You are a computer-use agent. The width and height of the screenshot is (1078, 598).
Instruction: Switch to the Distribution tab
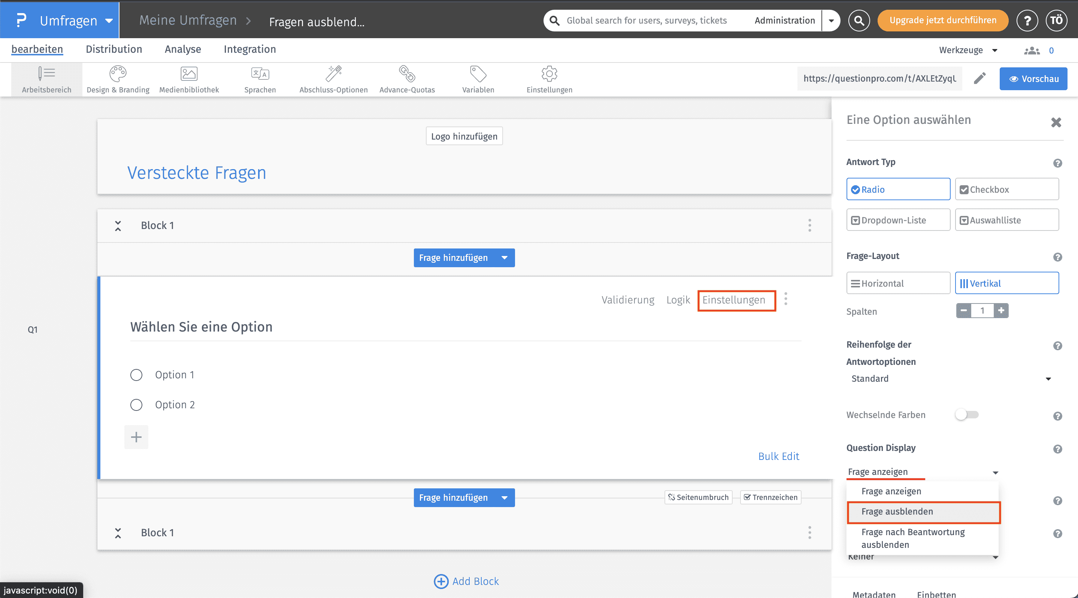pyautogui.click(x=114, y=49)
